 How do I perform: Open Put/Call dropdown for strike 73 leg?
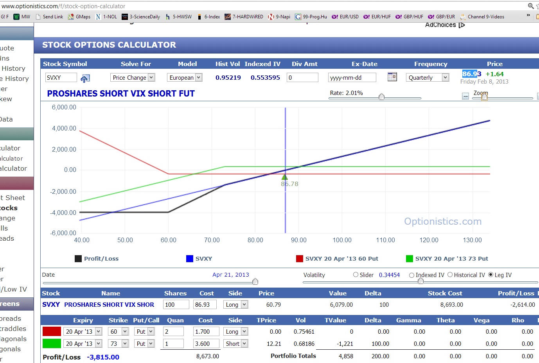pos(144,343)
